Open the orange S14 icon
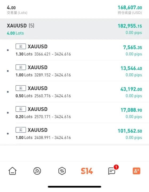149x192 pixels. click(x=87, y=171)
